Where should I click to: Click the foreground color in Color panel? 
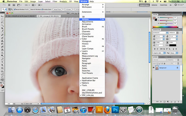coord(154,18)
